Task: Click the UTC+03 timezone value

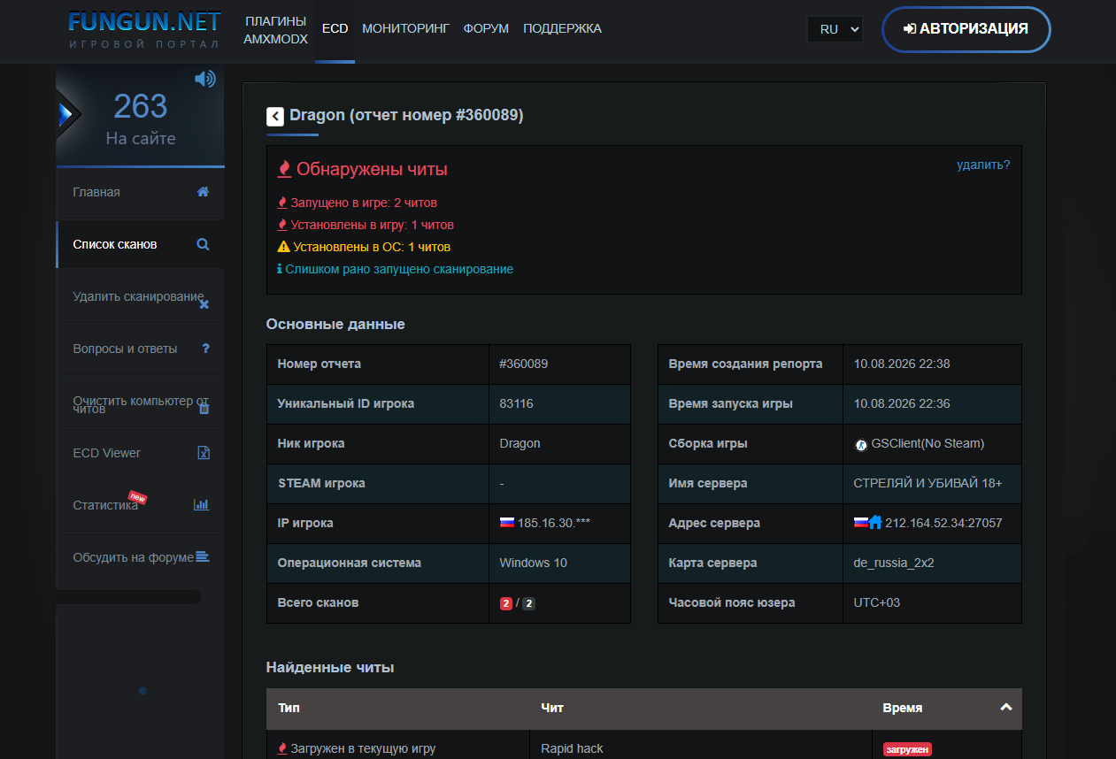Action: pos(877,602)
